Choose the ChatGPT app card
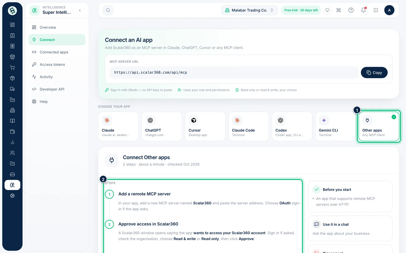 [x=162, y=126]
